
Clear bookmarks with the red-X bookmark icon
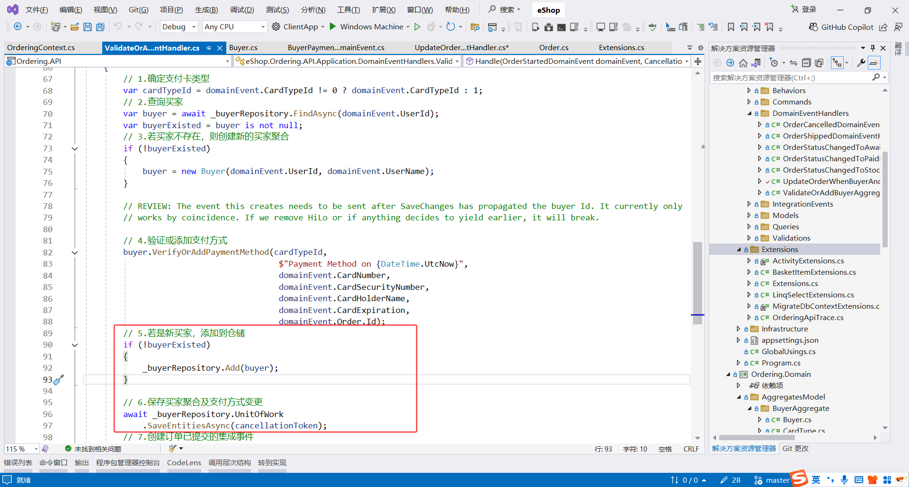pyautogui.click(x=769, y=27)
